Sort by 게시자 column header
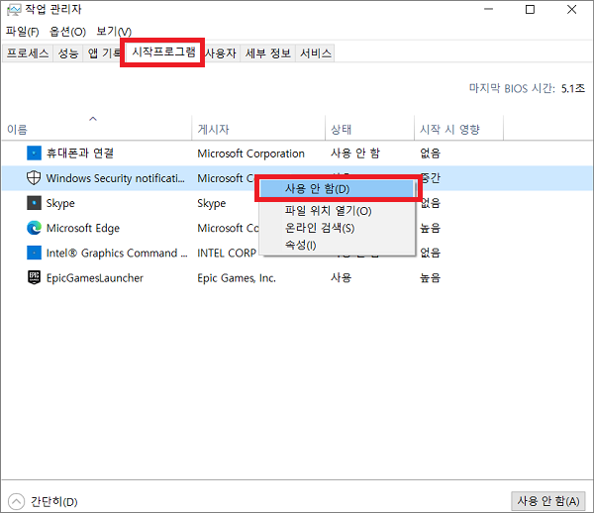The width and height of the screenshot is (594, 513). click(214, 130)
